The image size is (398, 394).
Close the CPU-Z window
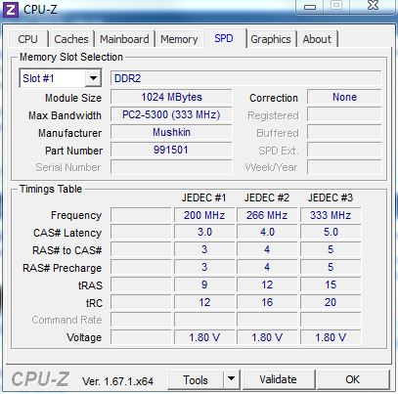373,6
